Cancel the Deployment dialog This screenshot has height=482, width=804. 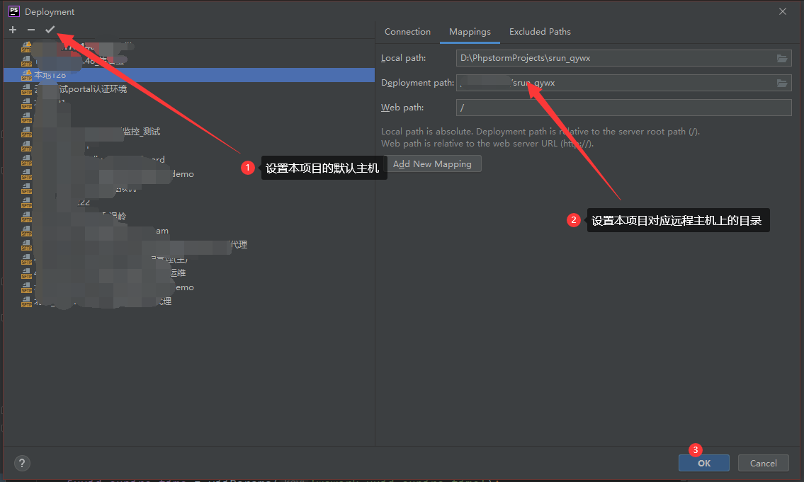pos(764,463)
